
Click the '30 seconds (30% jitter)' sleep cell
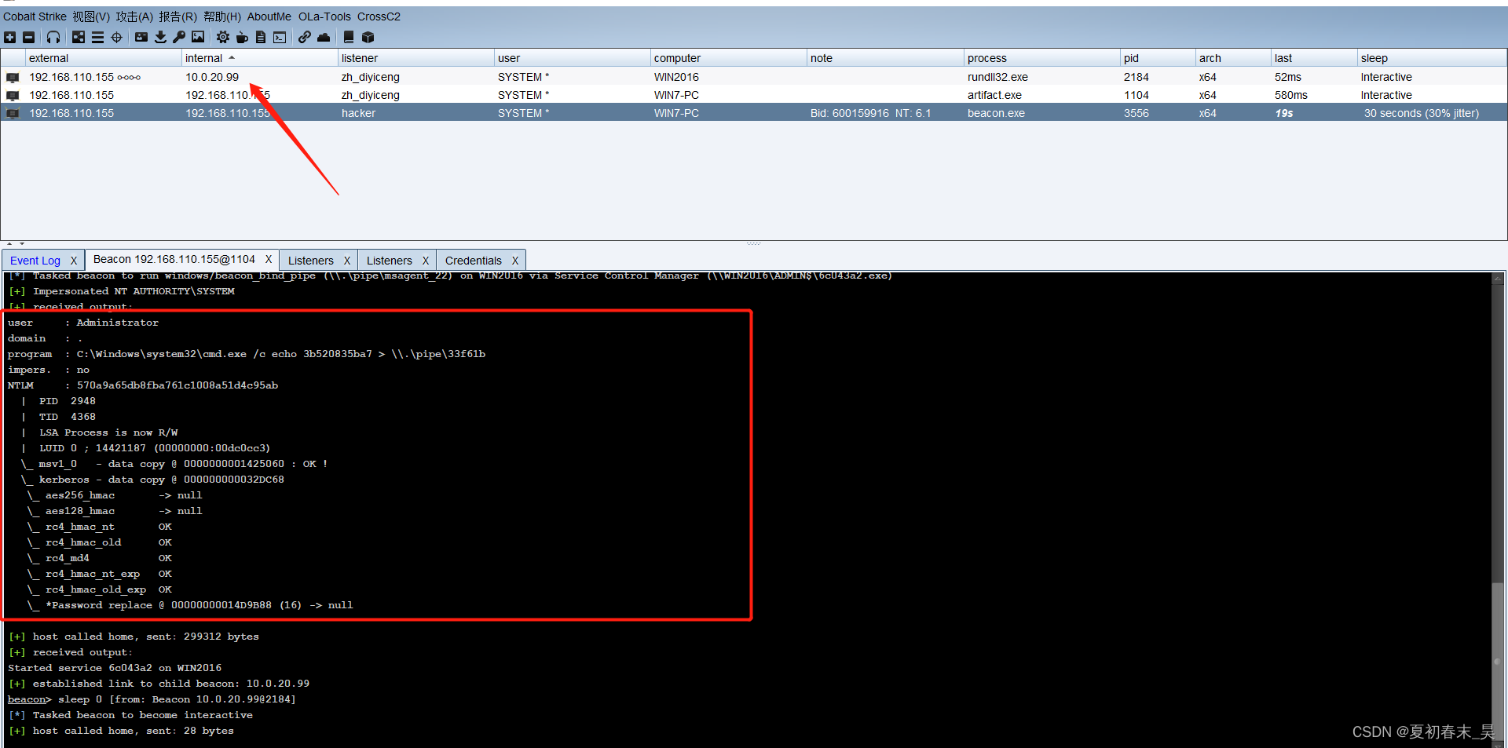click(1421, 113)
